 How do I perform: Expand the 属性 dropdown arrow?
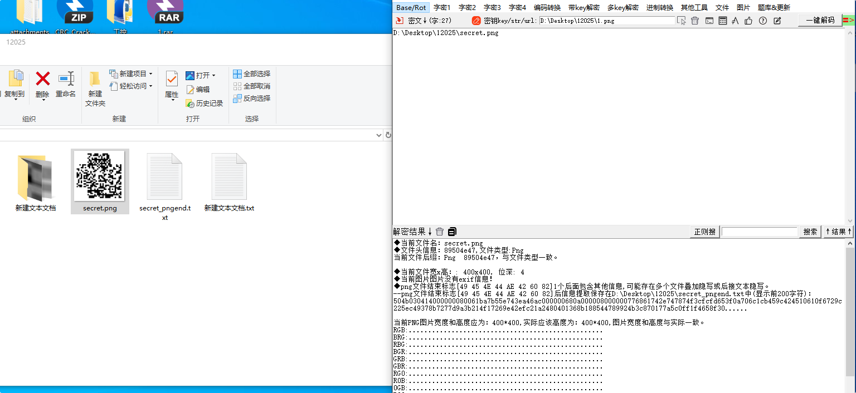[172, 101]
